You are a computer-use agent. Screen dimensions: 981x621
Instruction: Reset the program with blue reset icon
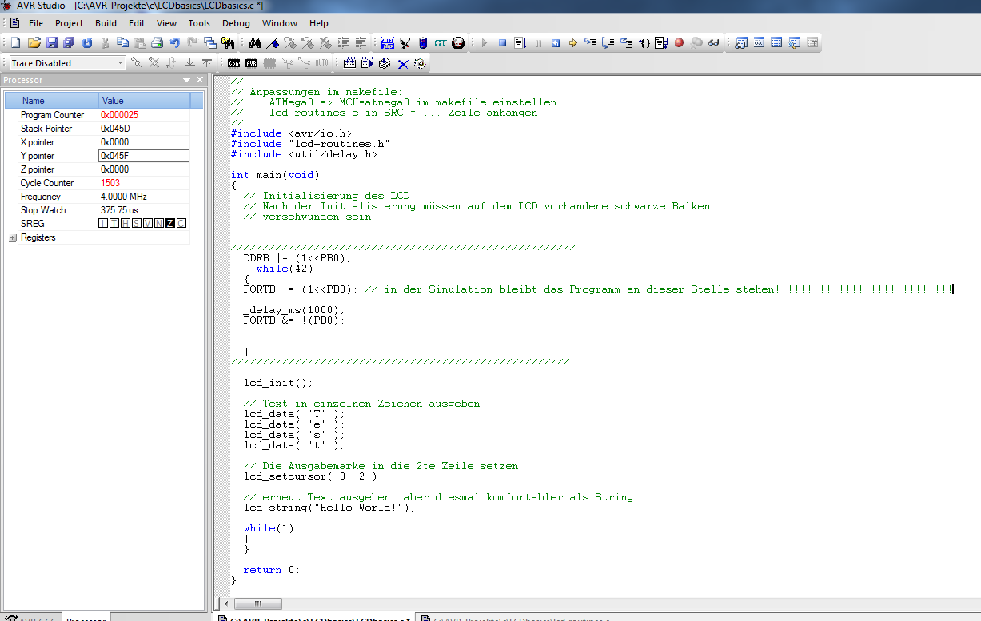(x=555, y=42)
